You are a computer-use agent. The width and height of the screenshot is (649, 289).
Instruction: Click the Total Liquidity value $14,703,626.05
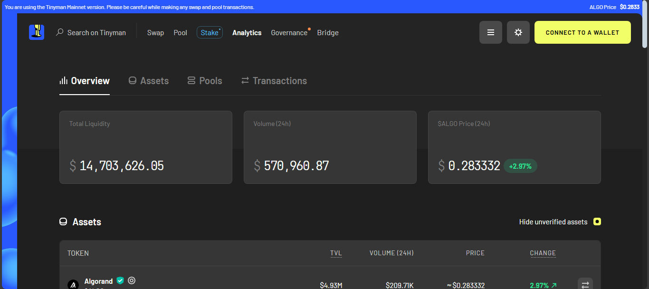pyautogui.click(x=116, y=166)
